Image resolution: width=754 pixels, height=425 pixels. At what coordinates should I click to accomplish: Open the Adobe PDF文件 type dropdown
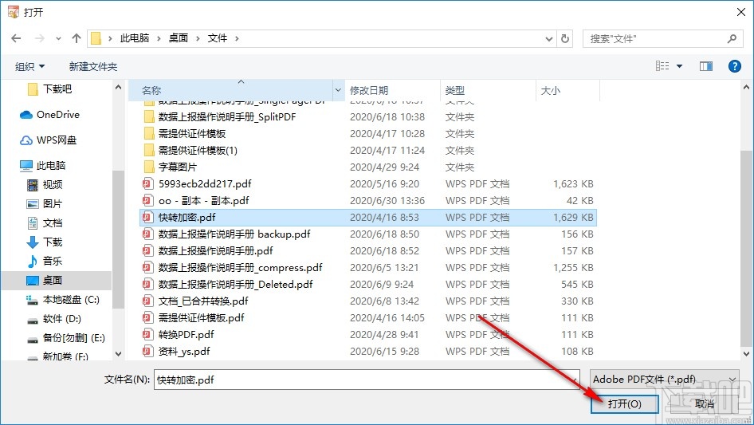point(664,380)
